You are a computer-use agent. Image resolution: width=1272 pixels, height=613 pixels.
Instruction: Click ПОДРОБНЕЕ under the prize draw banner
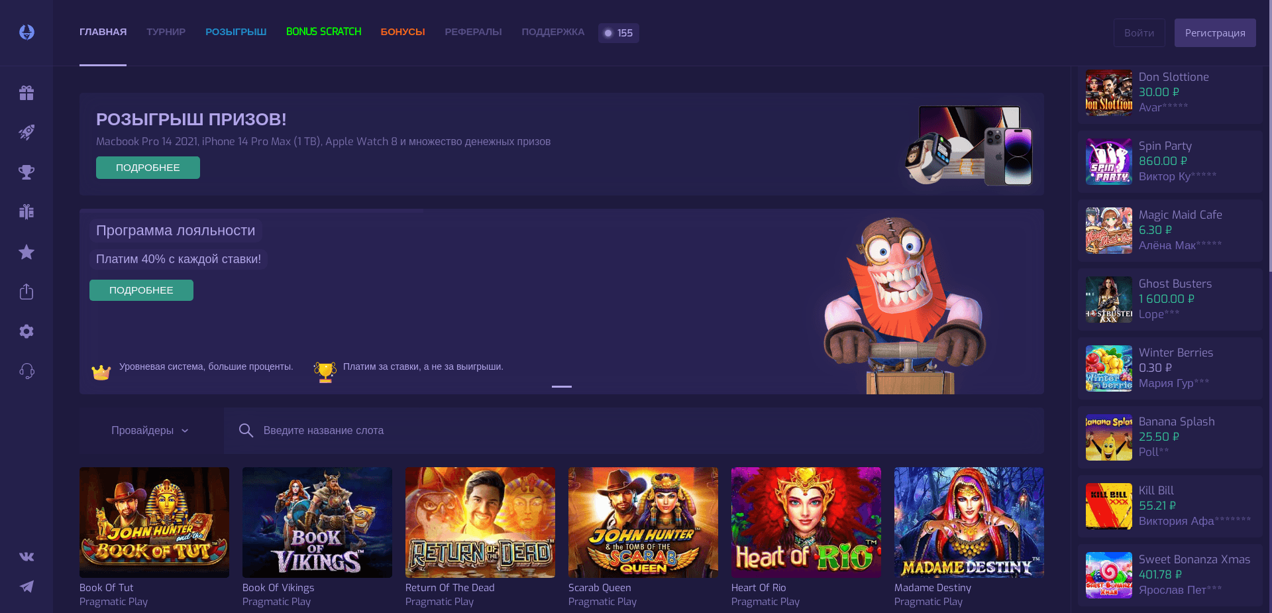(x=148, y=168)
